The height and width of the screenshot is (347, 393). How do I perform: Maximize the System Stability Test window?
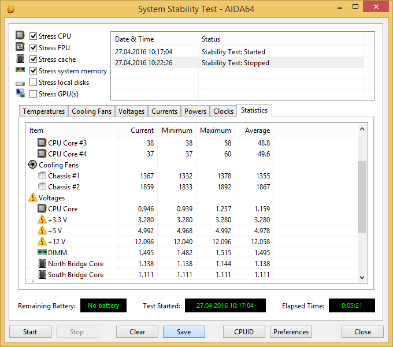pyautogui.click(x=355, y=7)
